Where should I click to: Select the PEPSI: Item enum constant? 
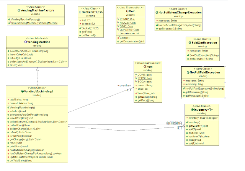145,78
